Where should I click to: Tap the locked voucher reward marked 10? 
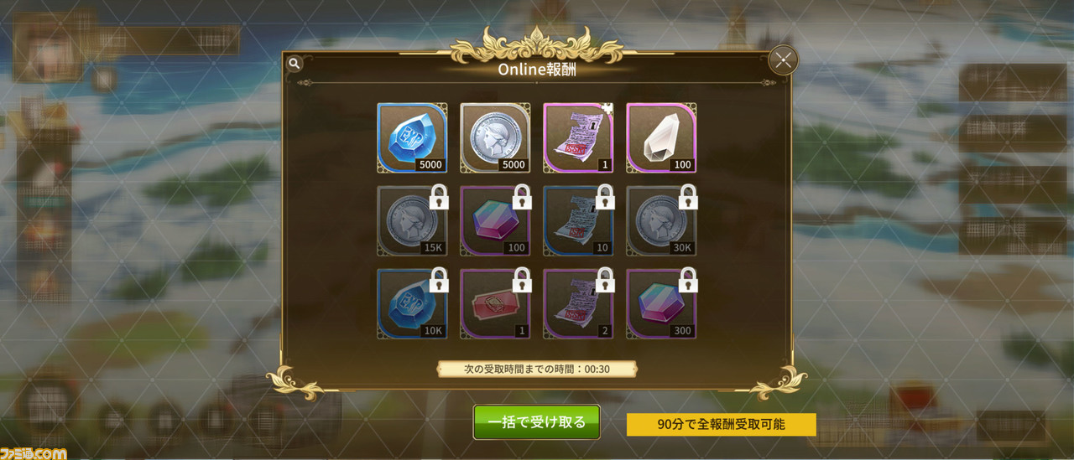click(578, 221)
